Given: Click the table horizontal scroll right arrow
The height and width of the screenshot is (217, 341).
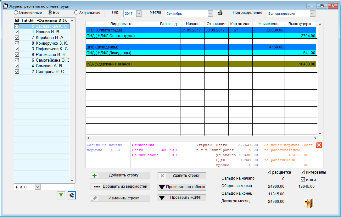Looking at the screenshot, I should click(315, 138).
